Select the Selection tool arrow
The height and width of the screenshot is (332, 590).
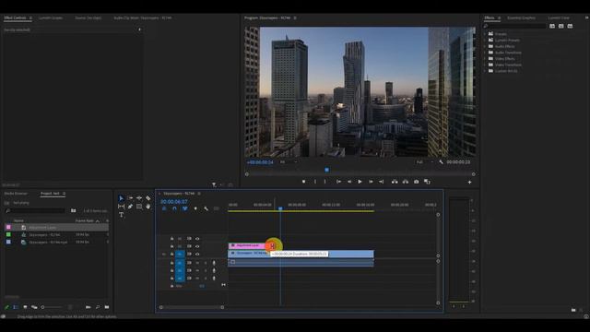121,198
